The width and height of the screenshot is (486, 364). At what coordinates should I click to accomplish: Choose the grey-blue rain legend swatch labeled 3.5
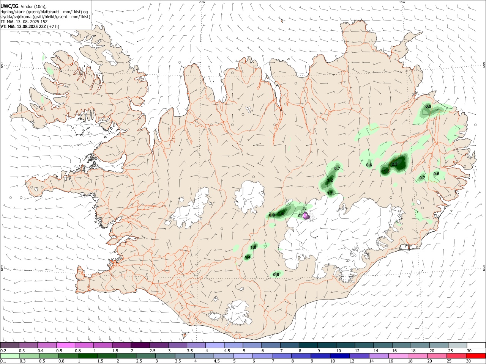click(184, 356)
